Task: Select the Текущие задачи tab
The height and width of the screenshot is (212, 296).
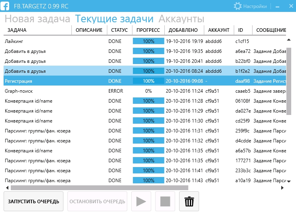Action: click(114, 19)
